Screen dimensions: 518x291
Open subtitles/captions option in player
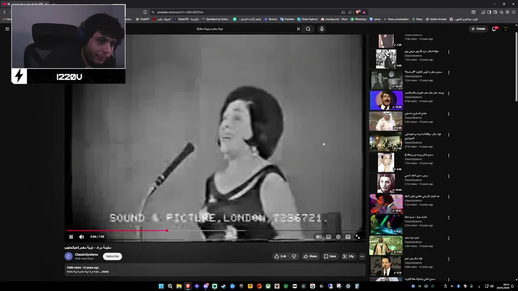click(x=329, y=237)
